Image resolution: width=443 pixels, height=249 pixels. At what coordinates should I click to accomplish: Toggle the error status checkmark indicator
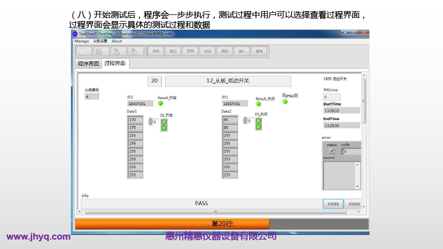332,151
